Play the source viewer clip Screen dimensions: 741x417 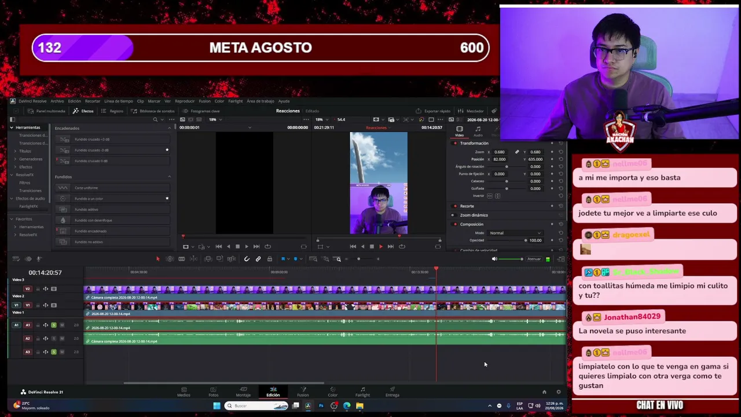(247, 247)
